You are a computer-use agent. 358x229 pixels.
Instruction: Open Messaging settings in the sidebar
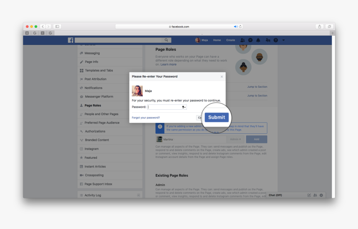point(110,53)
